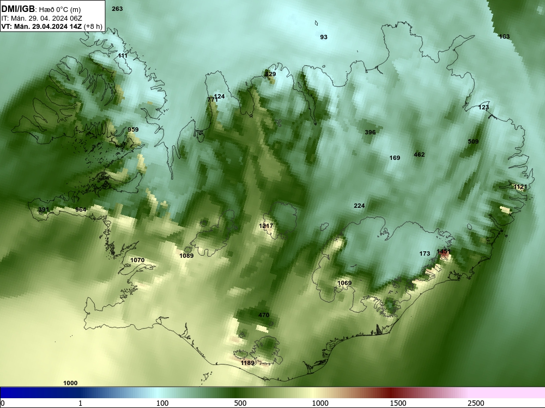Click the 771 height label
The image size is (545, 408).
pyautogui.click(x=212, y=100)
